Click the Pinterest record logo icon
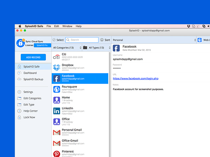Viewport: 210px width, 157px height. (x=57, y=154)
